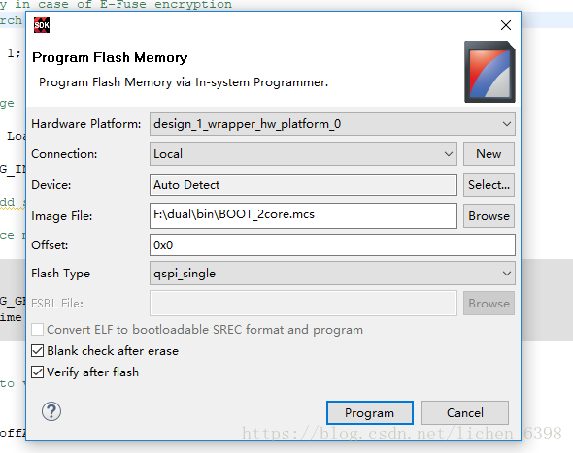Click the New connection button
This screenshot has width=573, height=453.
[489, 154]
